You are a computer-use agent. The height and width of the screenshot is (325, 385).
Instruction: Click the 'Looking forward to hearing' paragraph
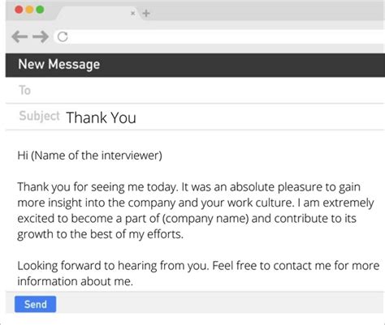tap(198, 273)
